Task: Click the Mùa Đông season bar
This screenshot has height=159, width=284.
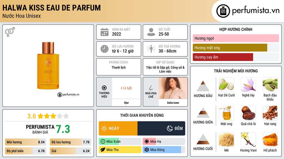Action: (x=164, y=150)
